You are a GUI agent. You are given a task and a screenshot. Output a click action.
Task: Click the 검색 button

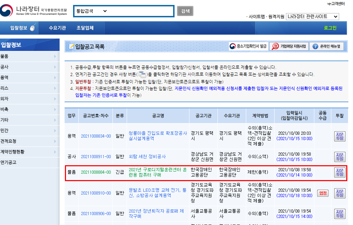[185, 11]
